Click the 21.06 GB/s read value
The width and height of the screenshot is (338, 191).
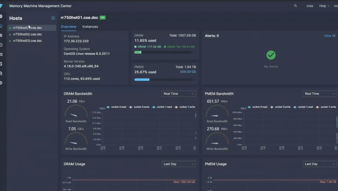click(x=76, y=101)
